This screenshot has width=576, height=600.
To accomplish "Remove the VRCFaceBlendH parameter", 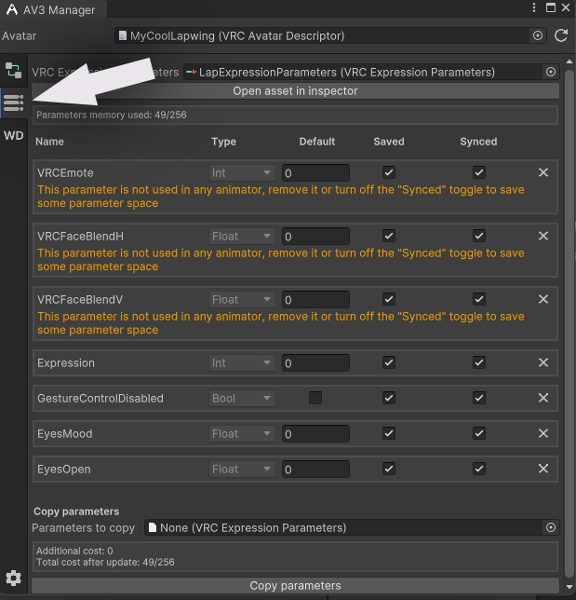I will click(543, 236).
